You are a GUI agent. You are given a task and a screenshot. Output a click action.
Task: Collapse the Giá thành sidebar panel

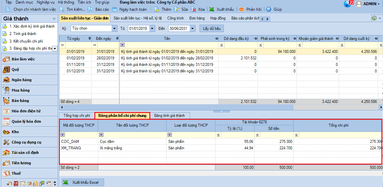tap(54, 19)
